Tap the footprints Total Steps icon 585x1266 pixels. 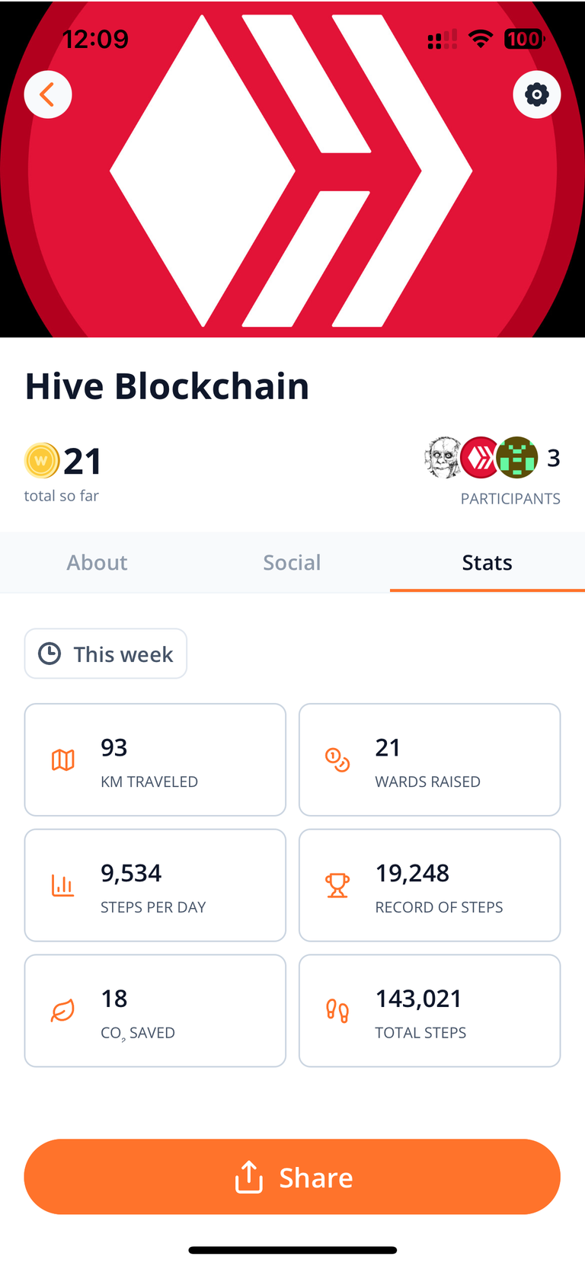pos(337,1011)
